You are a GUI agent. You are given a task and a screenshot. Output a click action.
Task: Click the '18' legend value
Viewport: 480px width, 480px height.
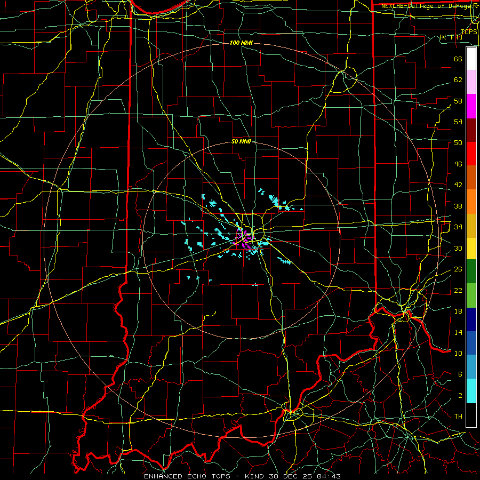[x=458, y=311]
